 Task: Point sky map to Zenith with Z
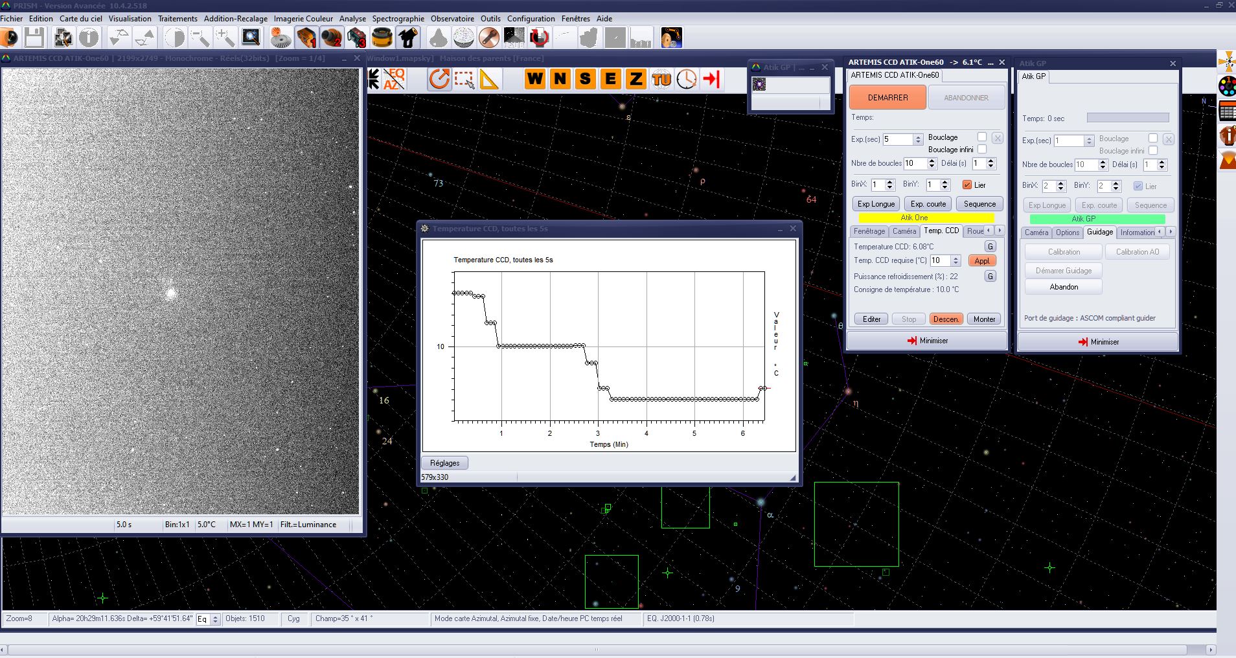click(x=635, y=80)
